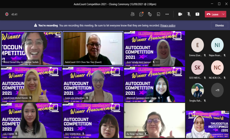Dismiss the recording notification

220,25
